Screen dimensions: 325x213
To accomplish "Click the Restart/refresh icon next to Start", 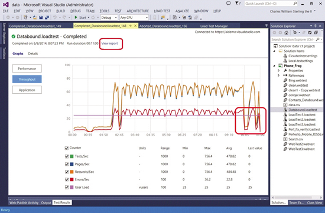I will tap(93, 18).
